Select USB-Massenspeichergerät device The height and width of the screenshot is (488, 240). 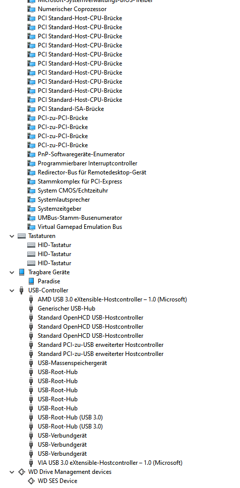(x=72, y=363)
